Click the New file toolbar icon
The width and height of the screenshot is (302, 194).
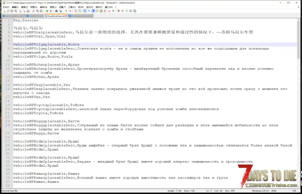coord(4,11)
